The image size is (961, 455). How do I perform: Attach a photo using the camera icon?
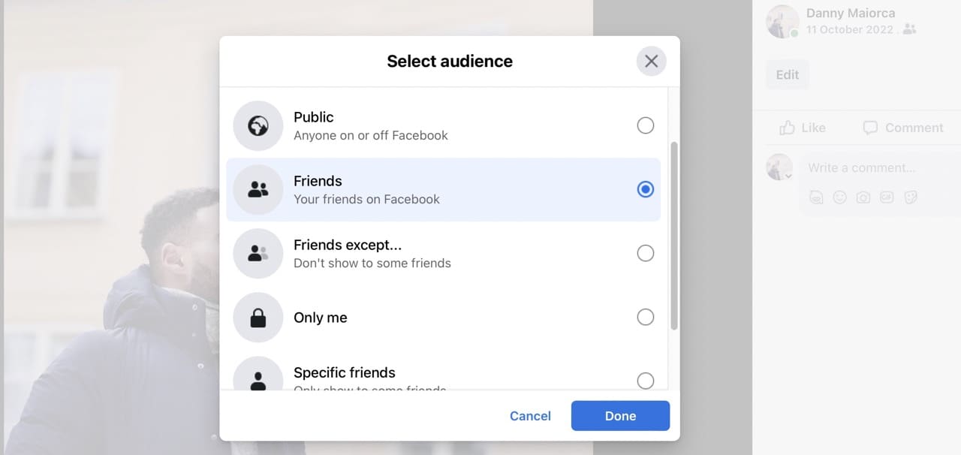pos(863,197)
